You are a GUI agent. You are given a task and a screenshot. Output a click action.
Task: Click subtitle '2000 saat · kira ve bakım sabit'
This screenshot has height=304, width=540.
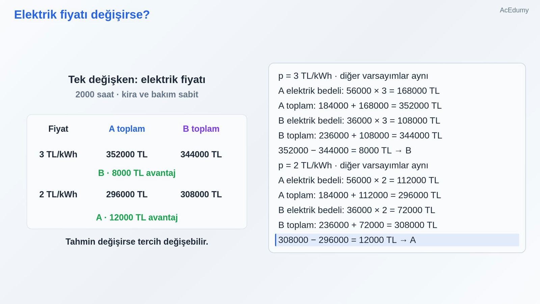point(137,95)
